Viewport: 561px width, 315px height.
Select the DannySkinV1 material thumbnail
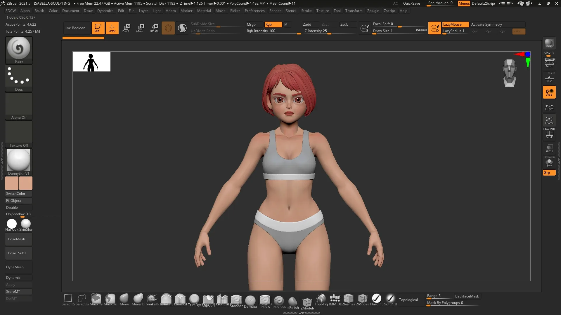(18, 160)
